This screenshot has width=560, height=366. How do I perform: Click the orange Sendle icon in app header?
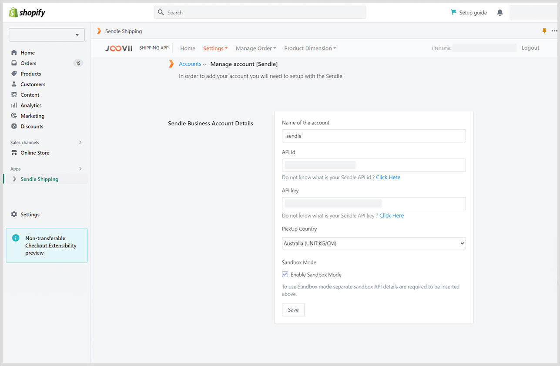pyautogui.click(x=99, y=31)
